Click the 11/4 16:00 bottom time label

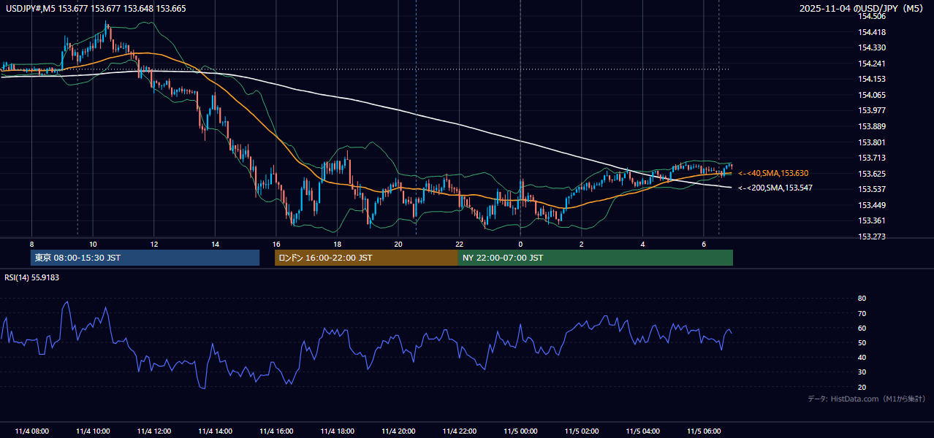click(276, 431)
